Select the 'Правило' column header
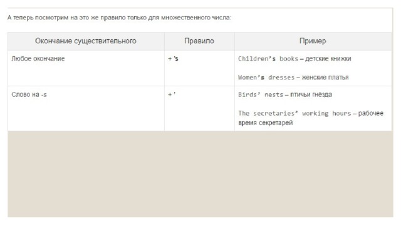Image resolution: width=401 pixels, height=225 pixels. (x=199, y=41)
